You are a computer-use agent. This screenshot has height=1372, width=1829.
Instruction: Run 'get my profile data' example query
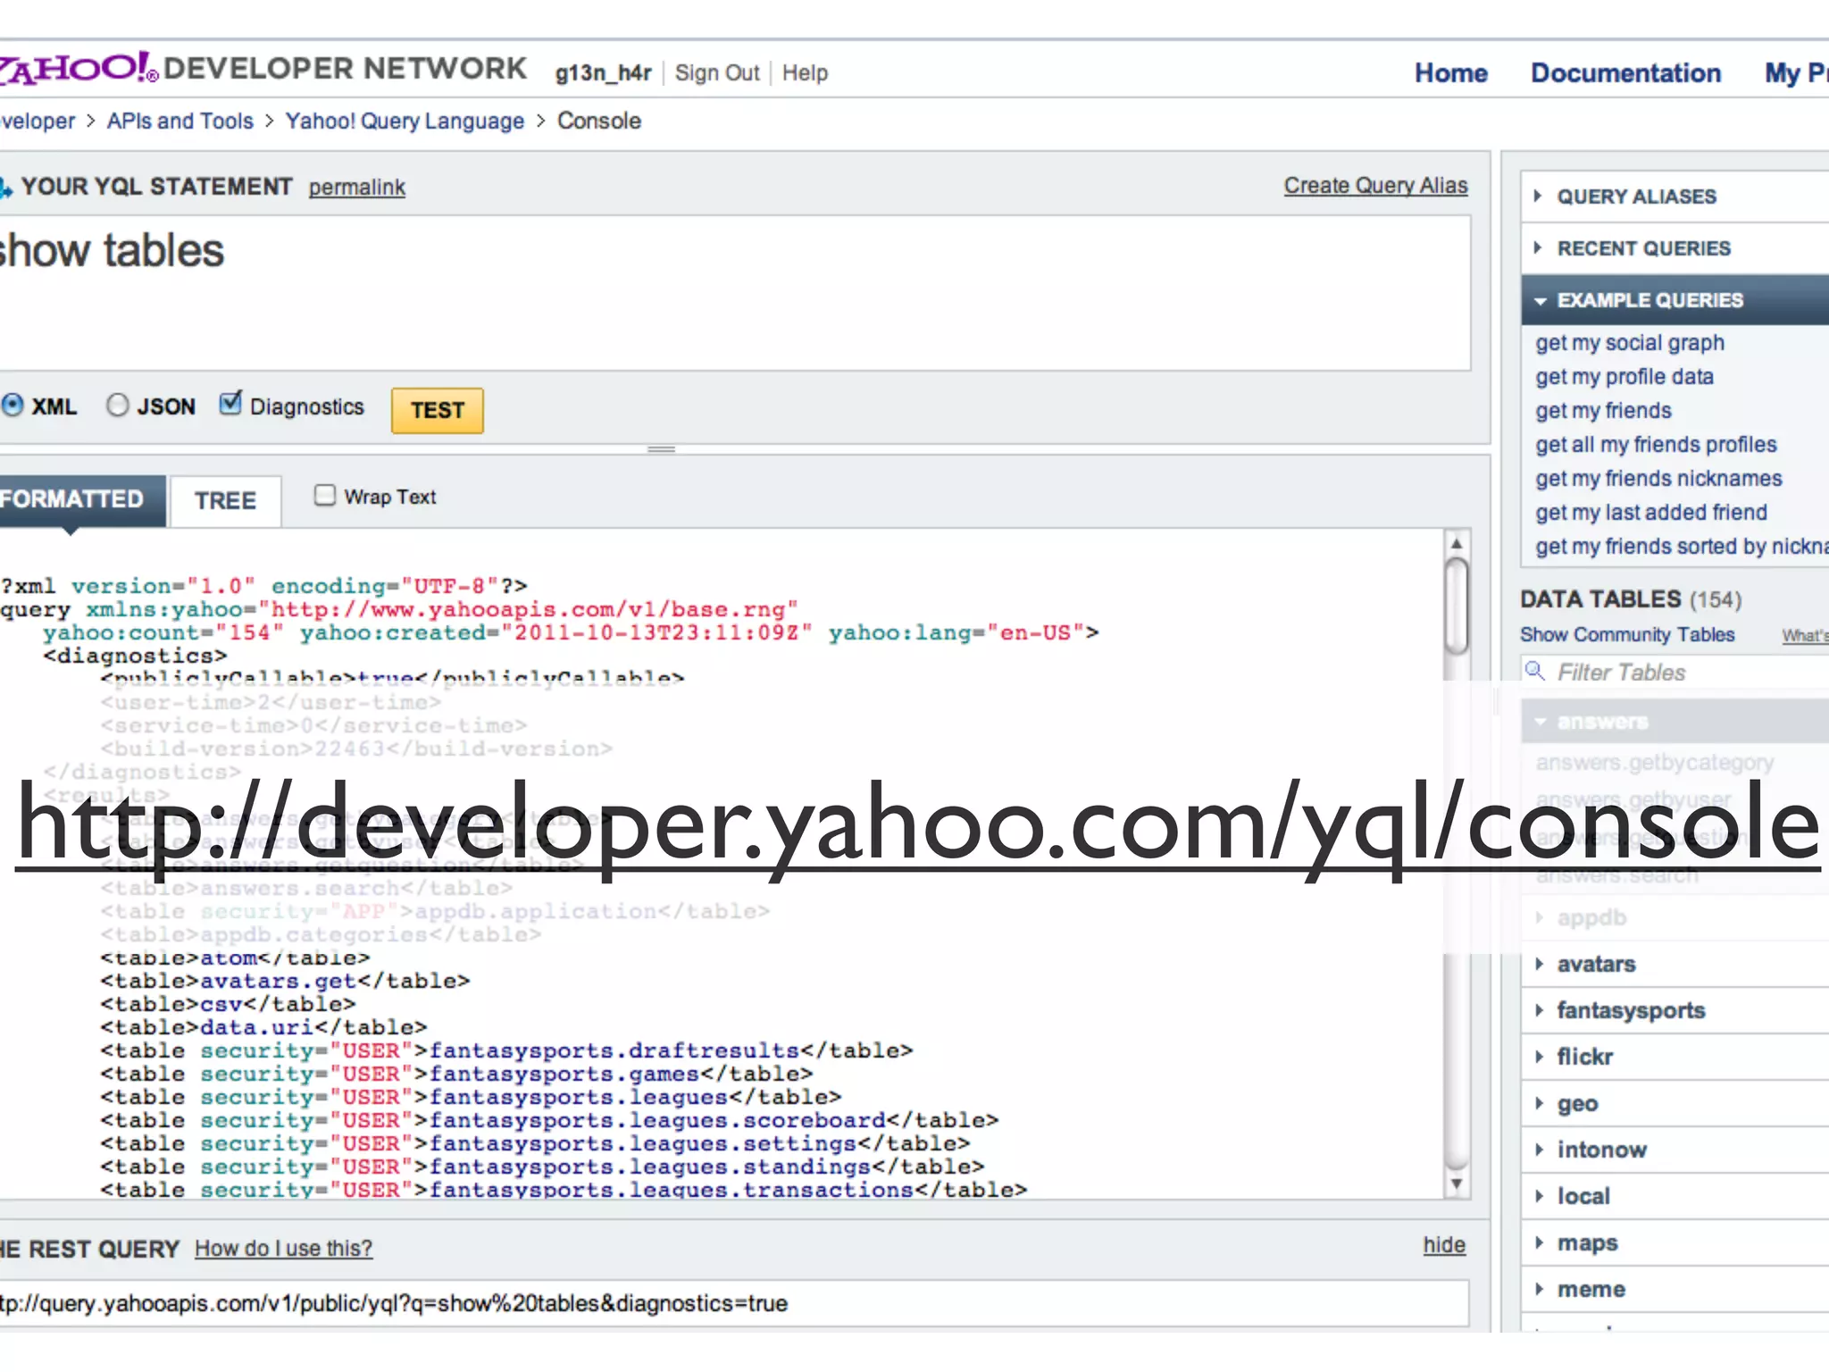(x=1624, y=377)
